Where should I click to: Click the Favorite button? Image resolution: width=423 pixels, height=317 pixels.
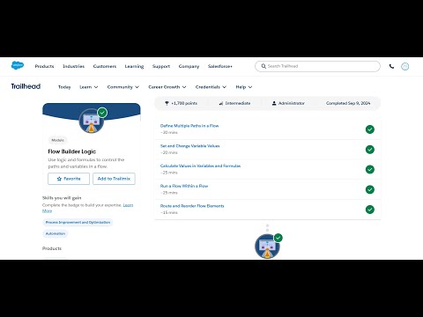(x=69, y=179)
